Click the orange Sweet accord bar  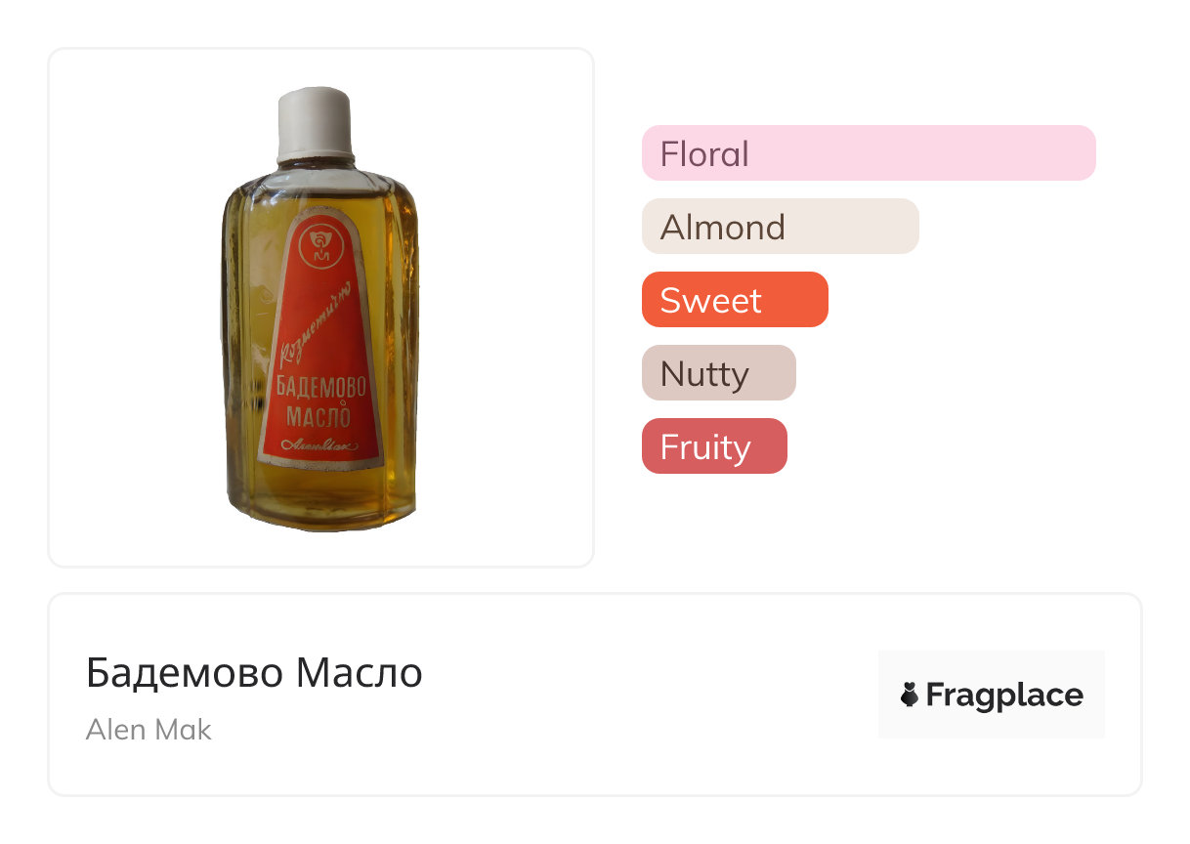click(x=734, y=300)
